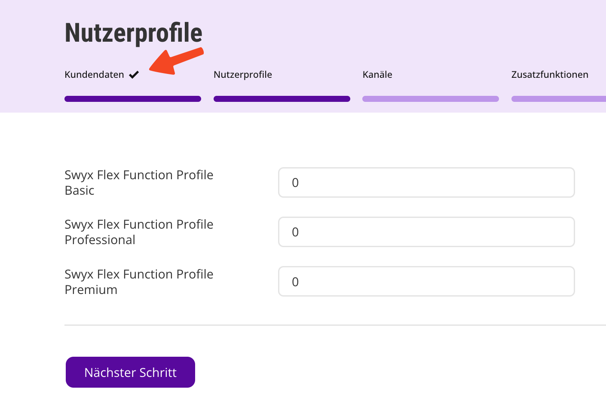Click the large Nutzerprofile page heading
This screenshot has height=404, width=606.
tap(133, 33)
